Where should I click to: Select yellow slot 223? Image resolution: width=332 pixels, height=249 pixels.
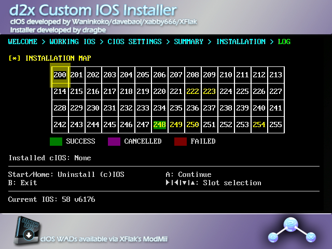point(209,92)
